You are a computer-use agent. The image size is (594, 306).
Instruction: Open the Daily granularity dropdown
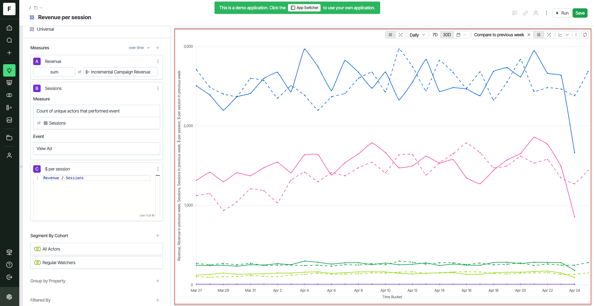(x=417, y=35)
